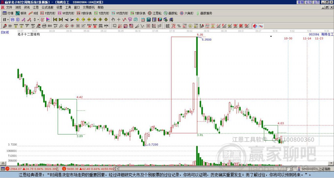Viewport: 334px width, 178px height.
Task: Open the 9T四方形 tool
Action: point(120,13)
